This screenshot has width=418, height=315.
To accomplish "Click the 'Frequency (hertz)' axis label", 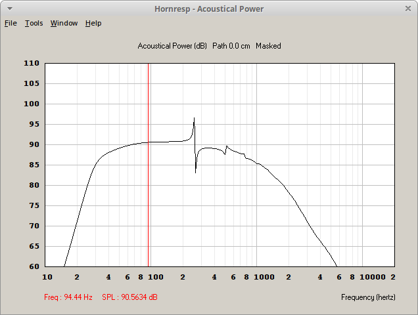I will pos(368,297).
